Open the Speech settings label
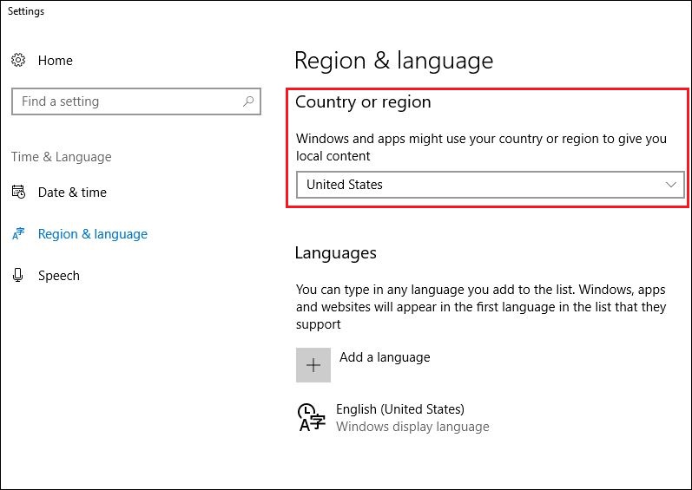 (59, 276)
